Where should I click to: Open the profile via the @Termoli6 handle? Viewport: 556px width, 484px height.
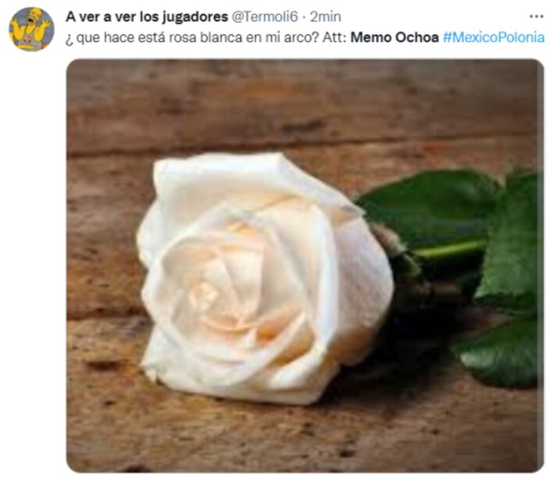[265, 16]
